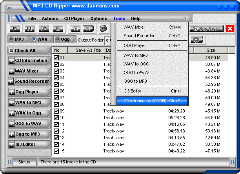Open the Help menu

click(136, 18)
